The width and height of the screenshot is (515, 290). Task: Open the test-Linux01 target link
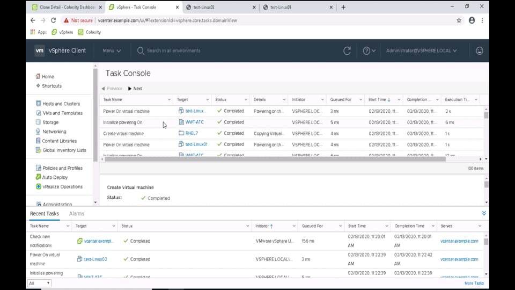196,144
